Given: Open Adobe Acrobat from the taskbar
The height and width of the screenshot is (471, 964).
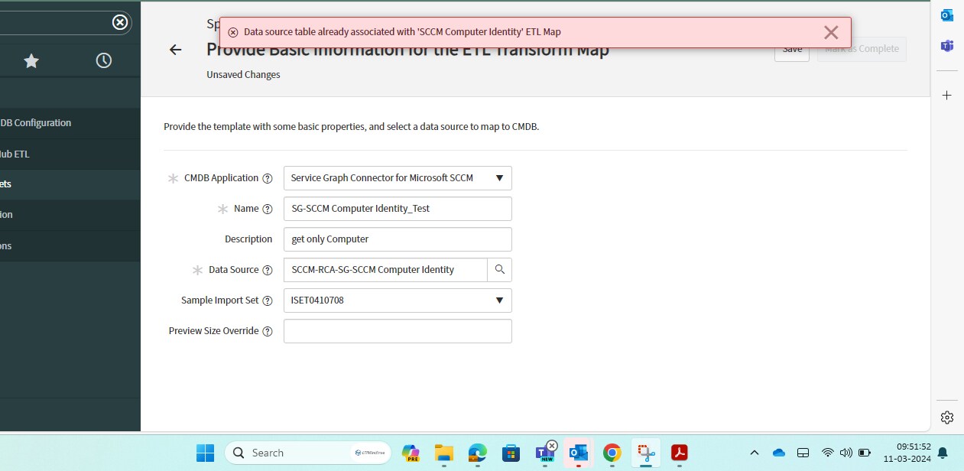Looking at the screenshot, I should click(680, 453).
